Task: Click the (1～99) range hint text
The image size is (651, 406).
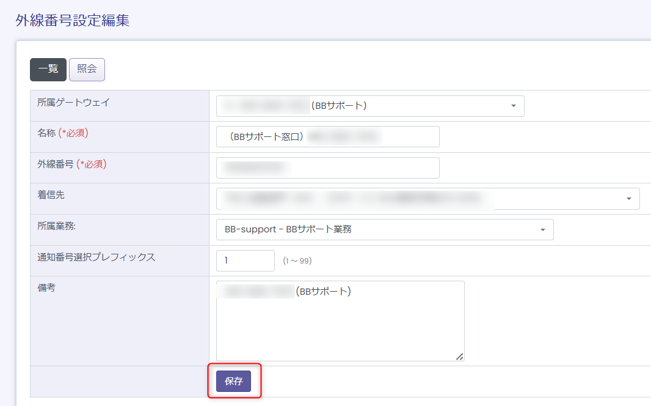Action: tap(297, 261)
